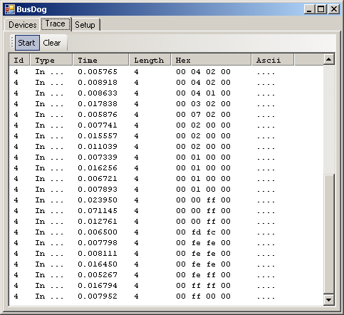This screenshot has height=315, width=344.
Task: Close the BusDog window
Action: (x=334, y=9)
